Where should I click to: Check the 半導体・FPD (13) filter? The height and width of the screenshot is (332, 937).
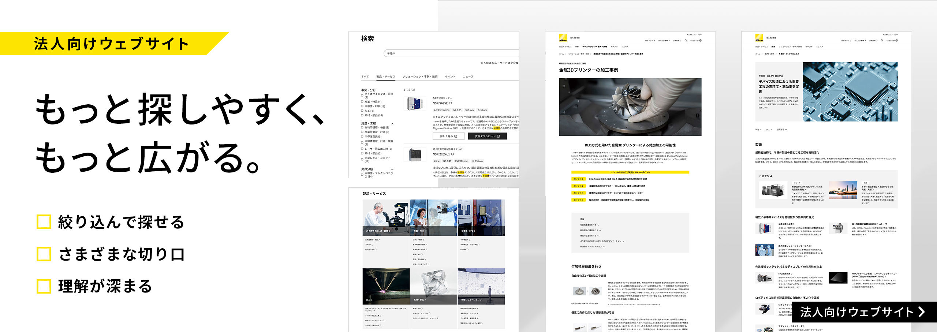(x=362, y=107)
